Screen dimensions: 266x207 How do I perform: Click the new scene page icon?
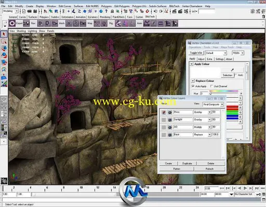pos(24,11)
